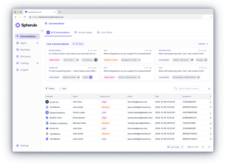Collapse the sidebar with the toggle icon

(42, 31)
